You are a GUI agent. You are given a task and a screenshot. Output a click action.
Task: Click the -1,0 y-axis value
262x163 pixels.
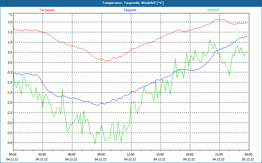pos(9,82)
